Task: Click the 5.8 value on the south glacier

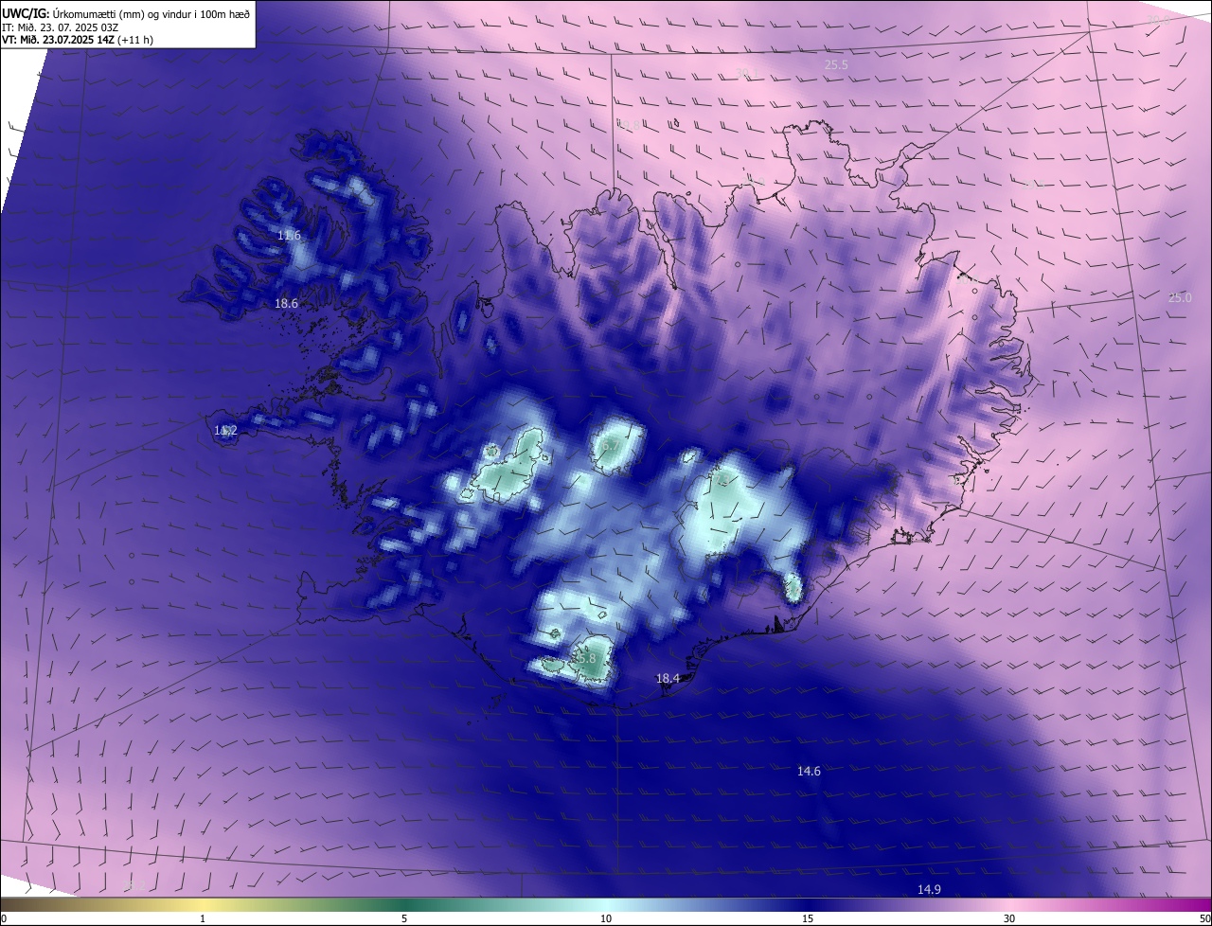Action: [586, 658]
